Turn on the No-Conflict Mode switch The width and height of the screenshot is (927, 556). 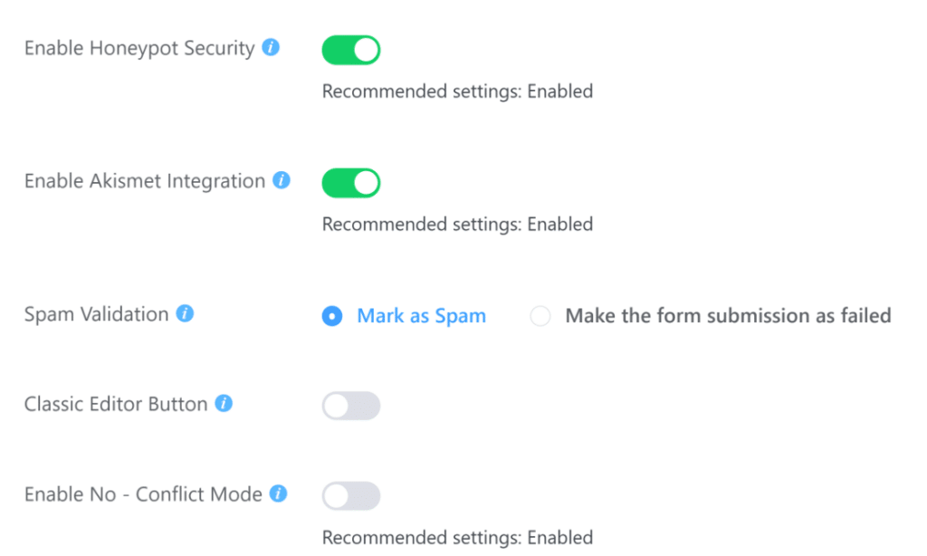point(350,495)
